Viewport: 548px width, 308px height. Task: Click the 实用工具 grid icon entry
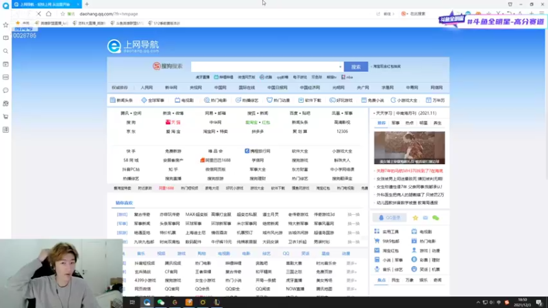[386, 231]
